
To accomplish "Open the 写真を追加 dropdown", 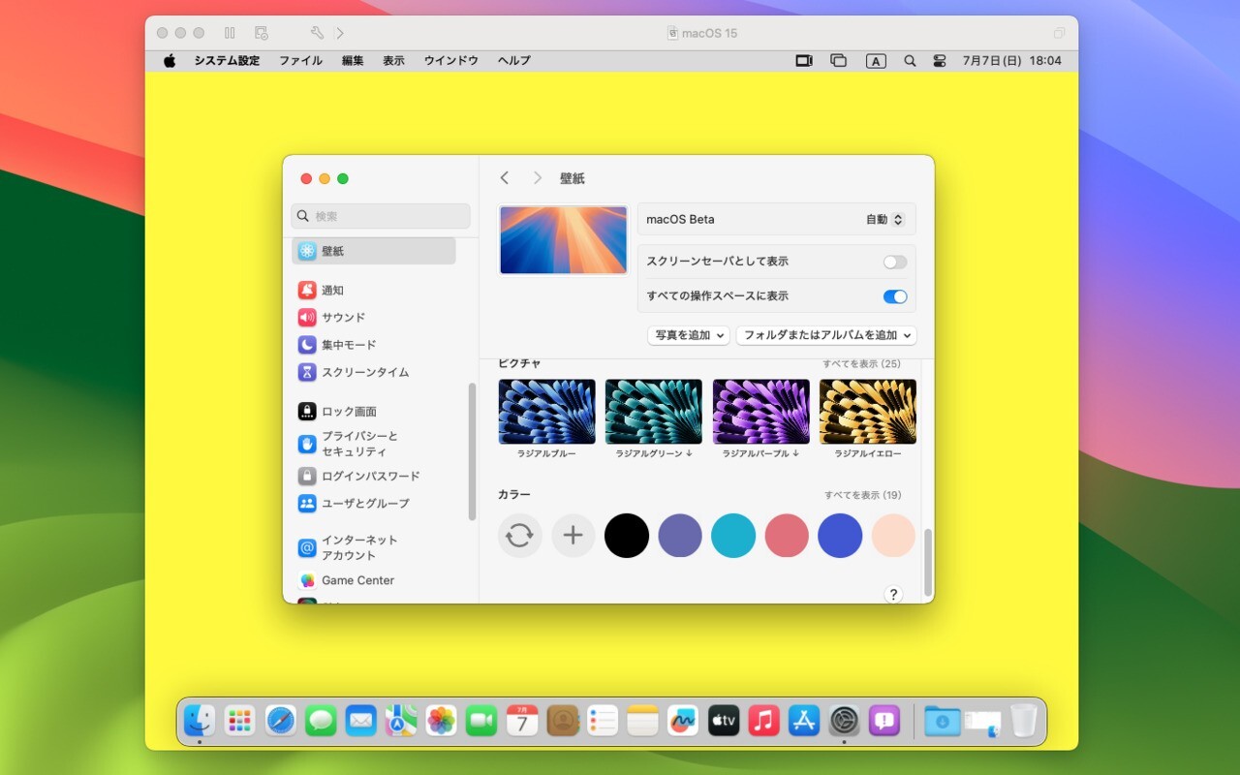I will point(689,335).
